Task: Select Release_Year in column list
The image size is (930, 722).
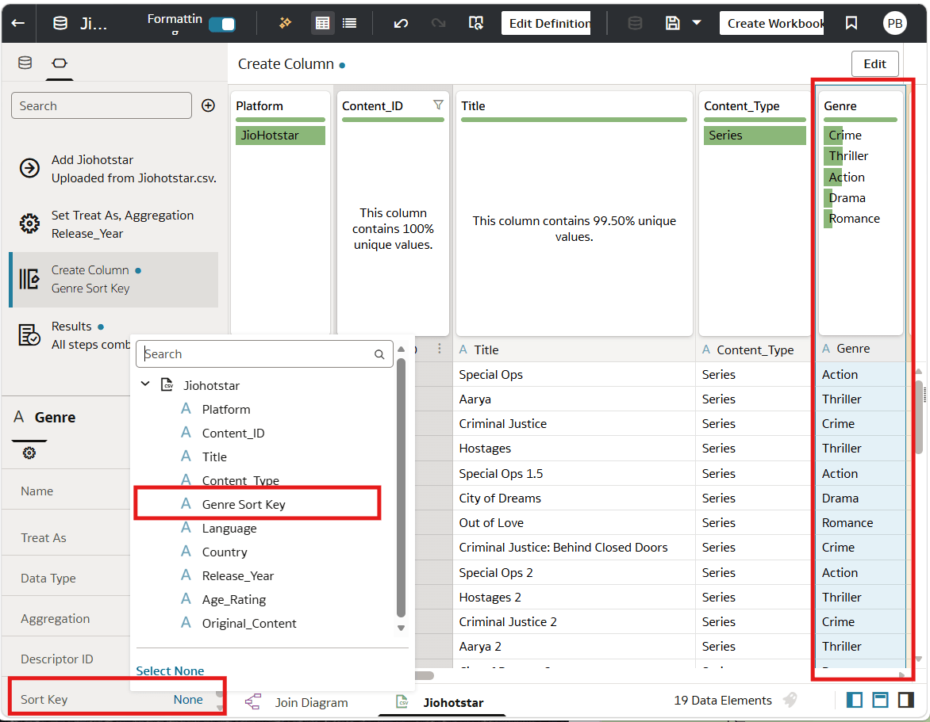Action: point(238,575)
